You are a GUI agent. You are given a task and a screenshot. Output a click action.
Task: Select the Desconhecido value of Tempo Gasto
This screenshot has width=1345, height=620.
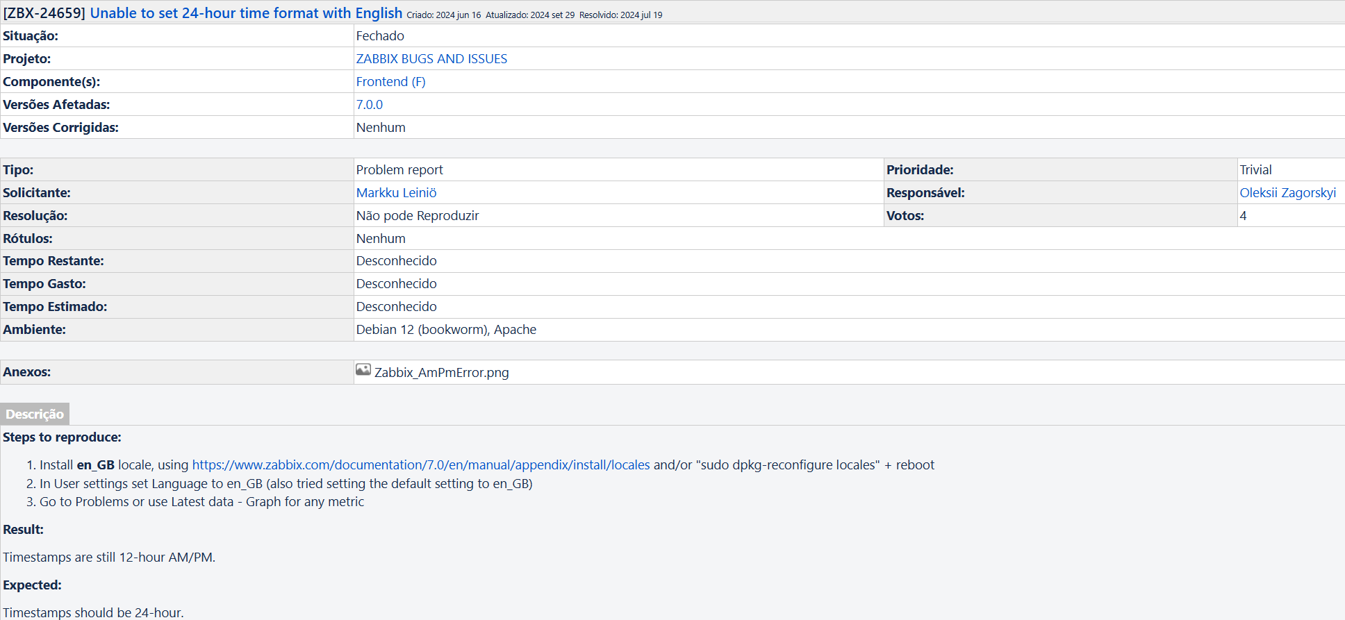(x=396, y=284)
